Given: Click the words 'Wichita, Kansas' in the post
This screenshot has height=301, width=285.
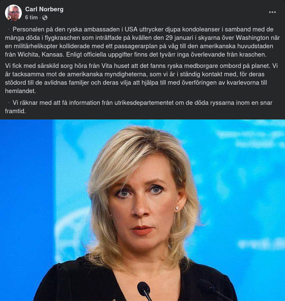Looking at the screenshot, I should (x=40, y=54).
